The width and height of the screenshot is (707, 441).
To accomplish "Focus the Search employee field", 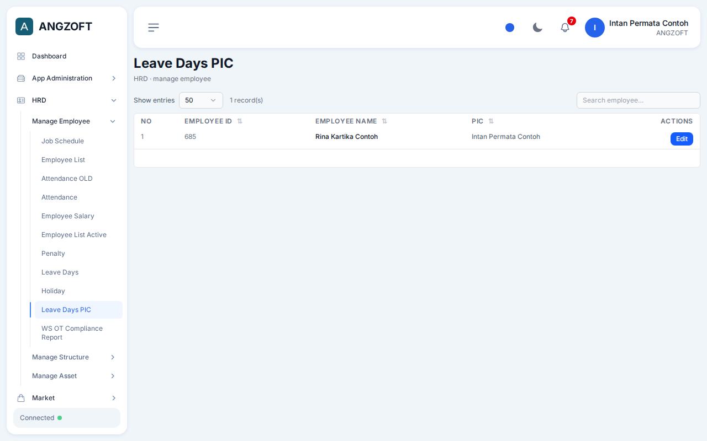I will coord(639,100).
